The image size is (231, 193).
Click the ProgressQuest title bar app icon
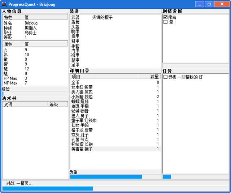[x=4, y=4]
